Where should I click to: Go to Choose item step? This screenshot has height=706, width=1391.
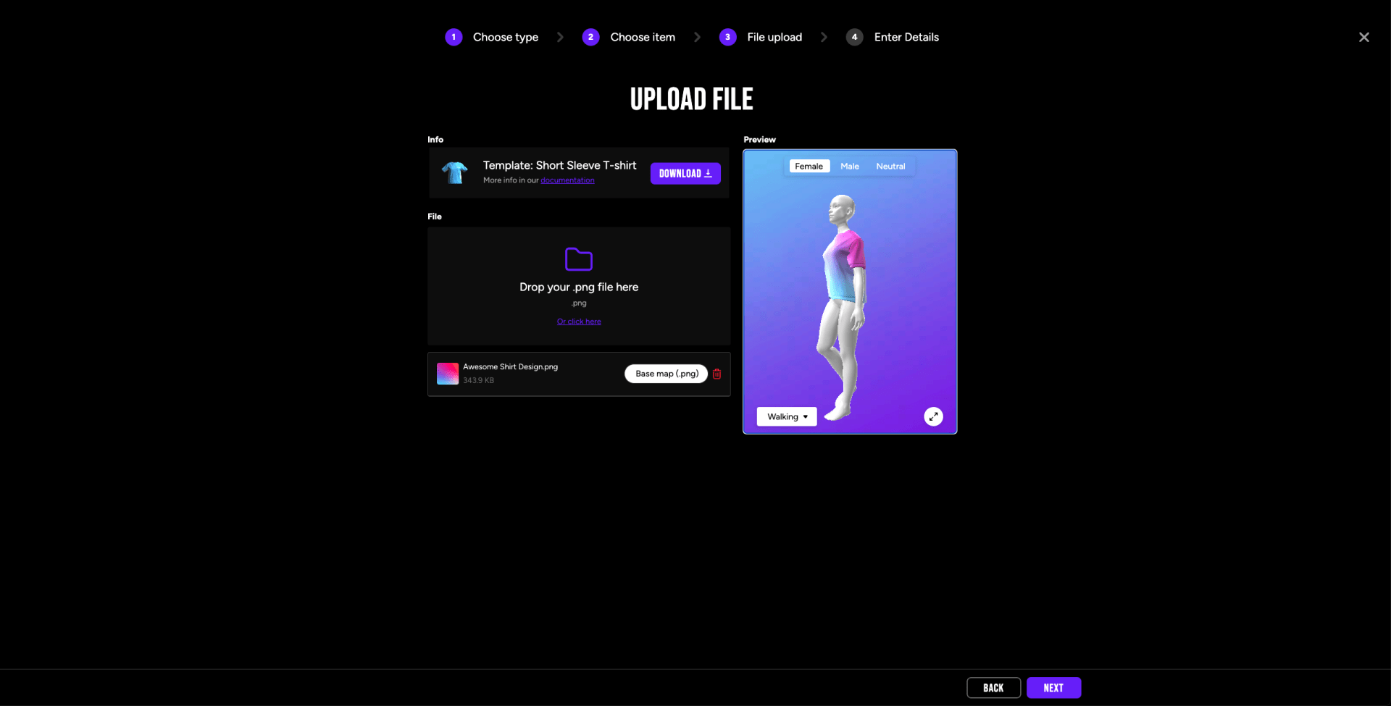[x=642, y=37]
